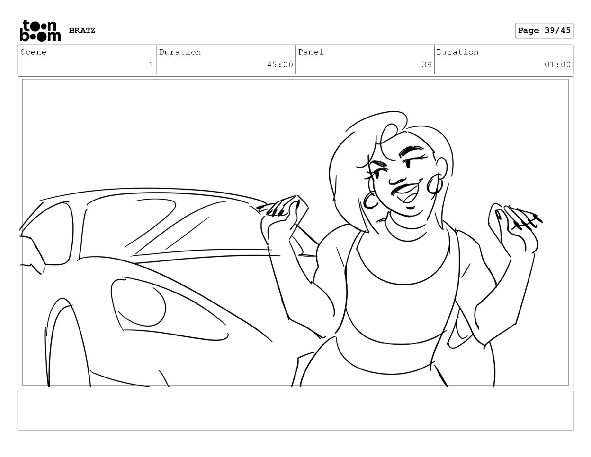Select scene number value 1
591x457 pixels.
151,65
